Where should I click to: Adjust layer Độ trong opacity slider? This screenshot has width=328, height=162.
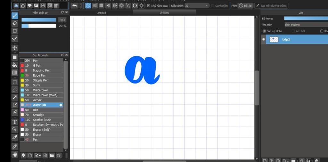tap(306, 18)
